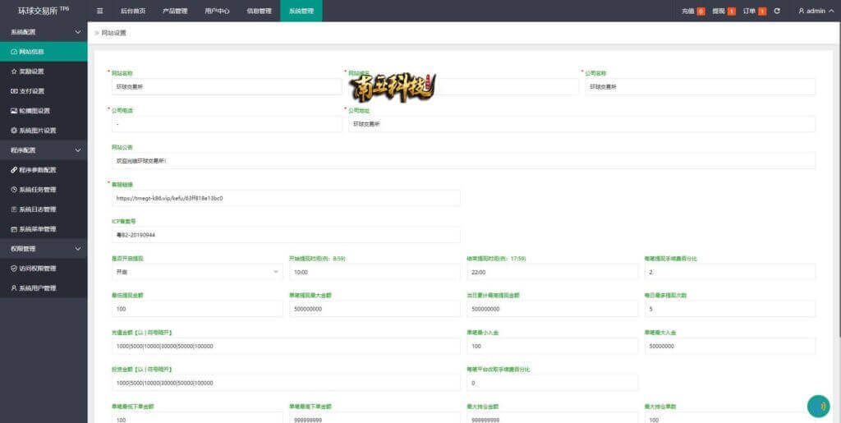Open the 是否开启提现 dropdown
This screenshot has width=841, height=423.
point(196,272)
